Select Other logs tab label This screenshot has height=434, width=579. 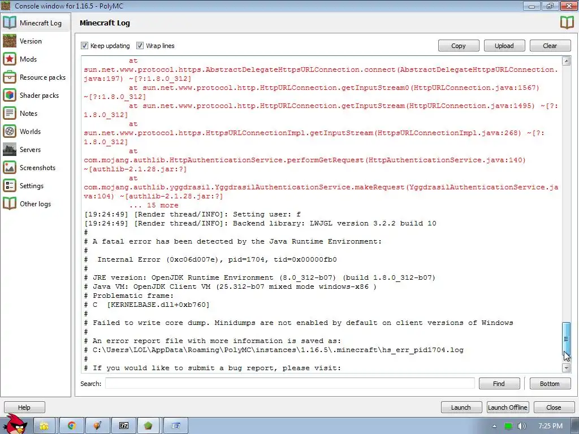pos(36,203)
